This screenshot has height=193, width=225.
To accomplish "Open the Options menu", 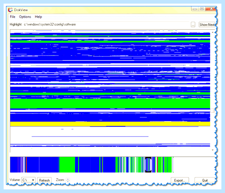I will (x=25, y=17).
